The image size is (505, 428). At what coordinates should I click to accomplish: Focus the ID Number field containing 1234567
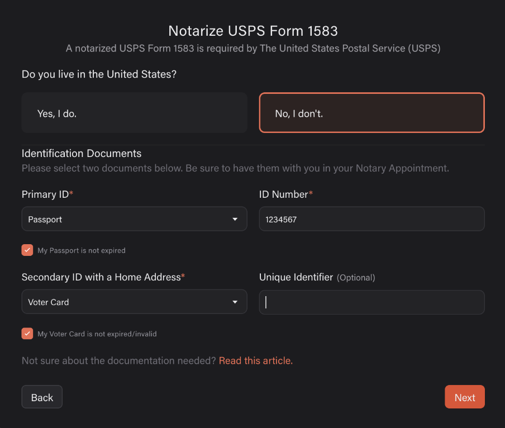[x=372, y=219]
